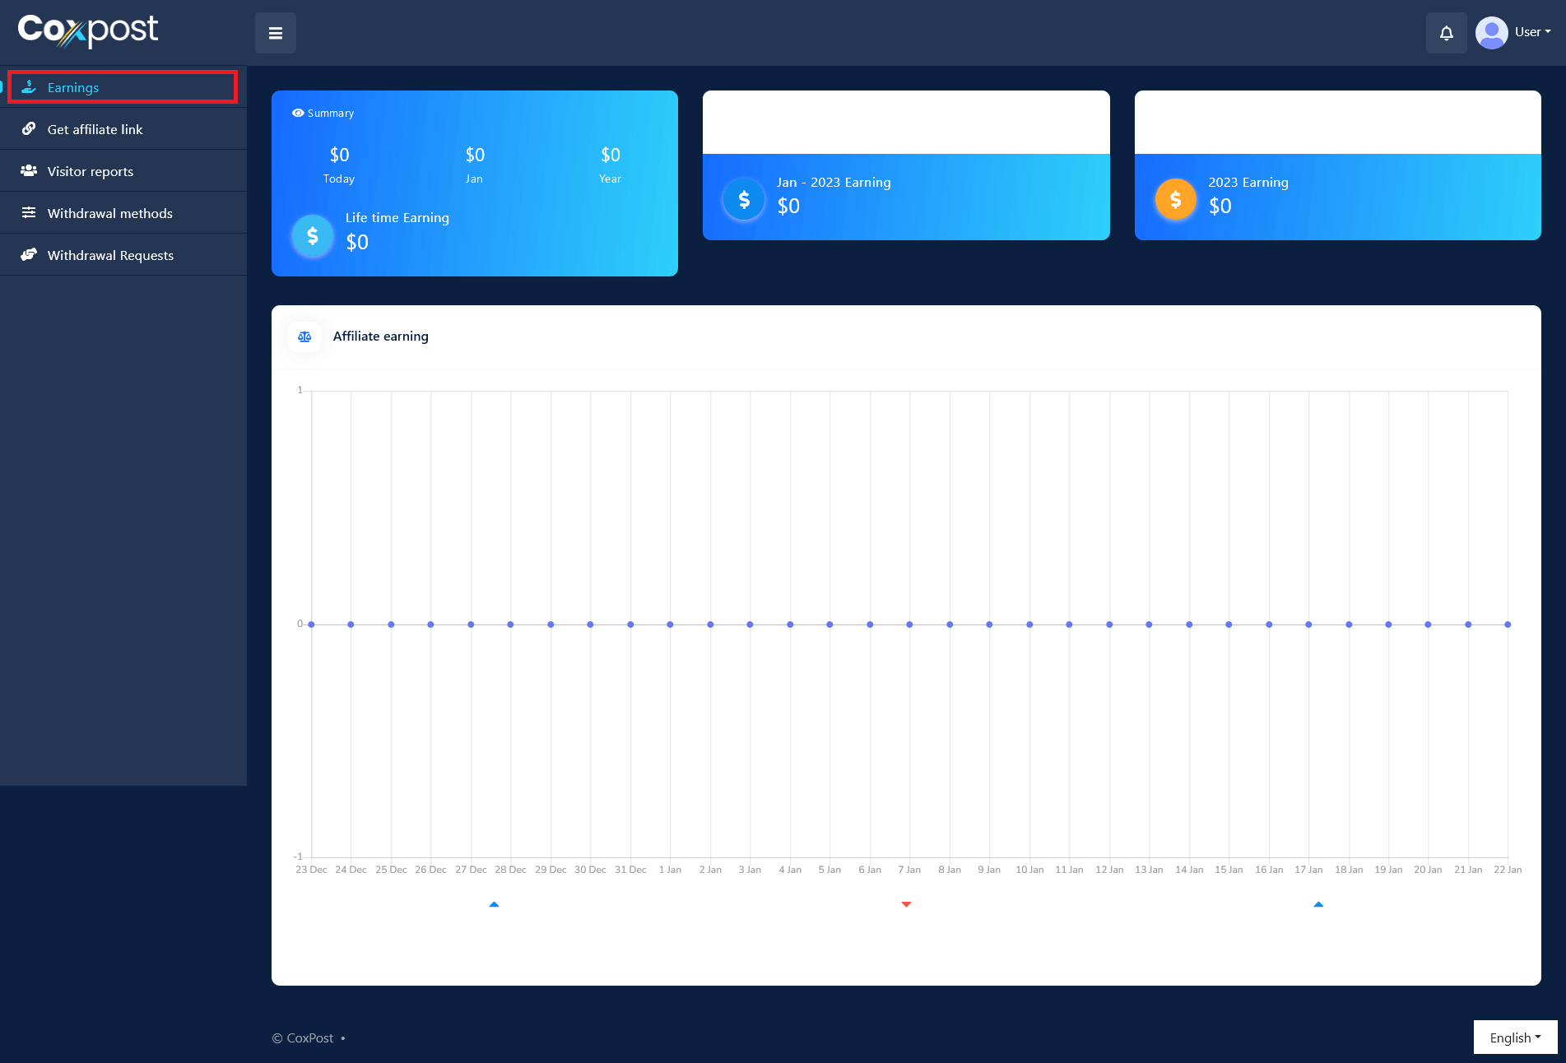The width and height of the screenshot is (1566, 1063).
Task: Click the balance scale icon beside Affiliate earning
Action: (x=304, y=337)
